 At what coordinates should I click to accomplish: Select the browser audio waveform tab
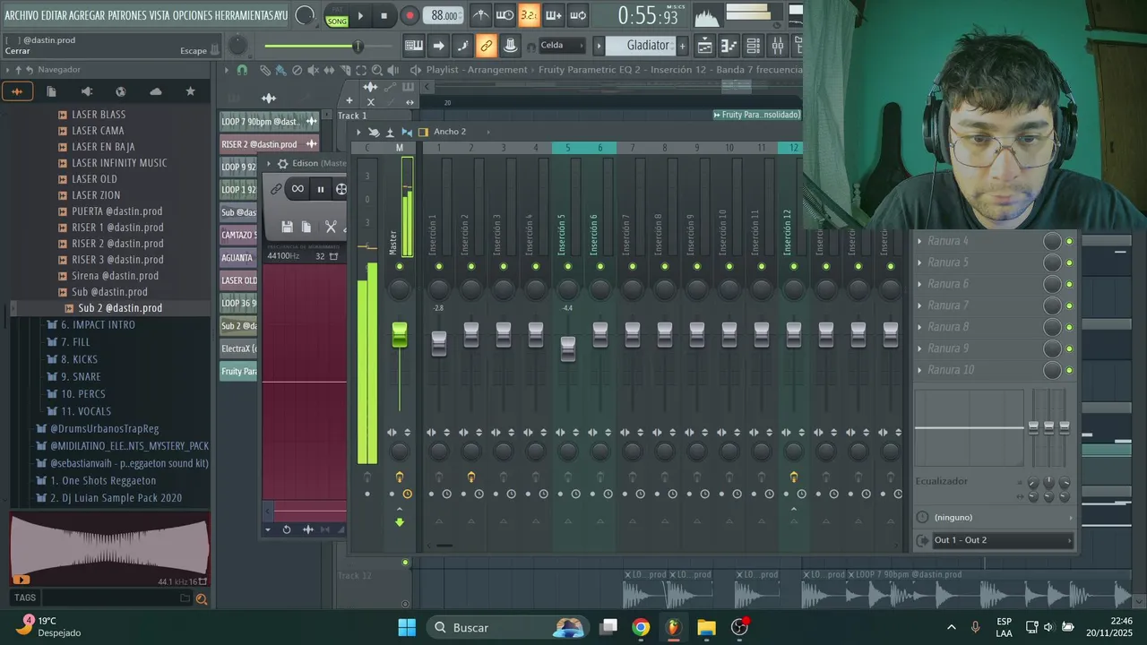17,91
